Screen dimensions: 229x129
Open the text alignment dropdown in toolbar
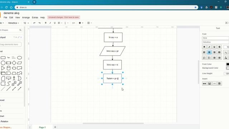click(60, 23)
